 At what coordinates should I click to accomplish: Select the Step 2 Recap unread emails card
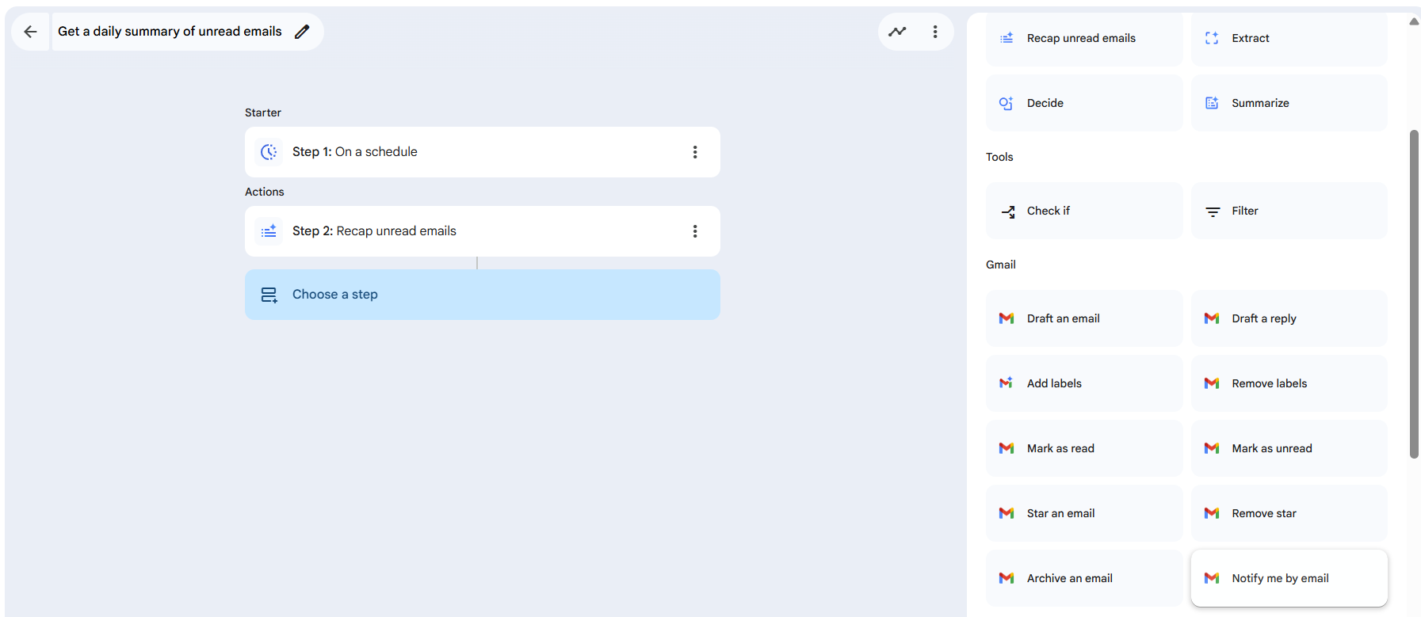click(x=476, y=231)
